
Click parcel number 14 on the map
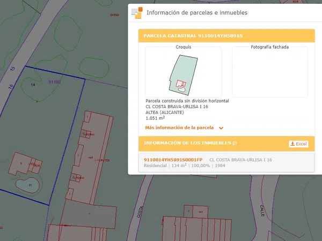33,85
